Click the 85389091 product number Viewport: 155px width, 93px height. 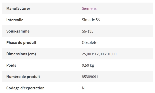(90, 77)
